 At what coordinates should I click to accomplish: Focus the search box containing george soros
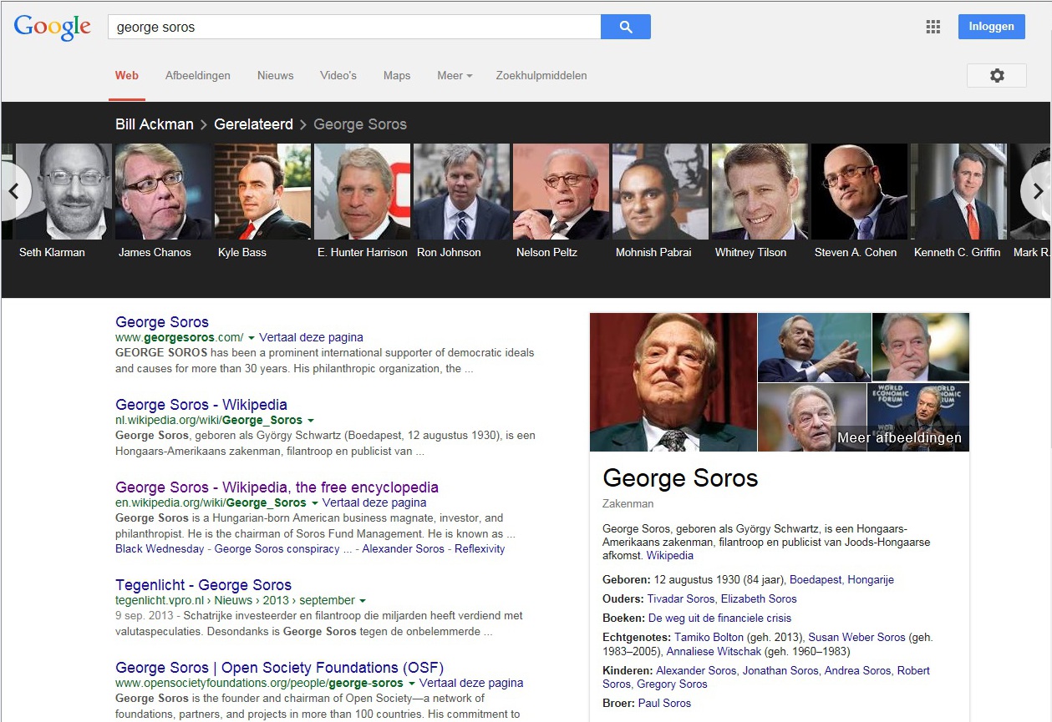[354, 27]
